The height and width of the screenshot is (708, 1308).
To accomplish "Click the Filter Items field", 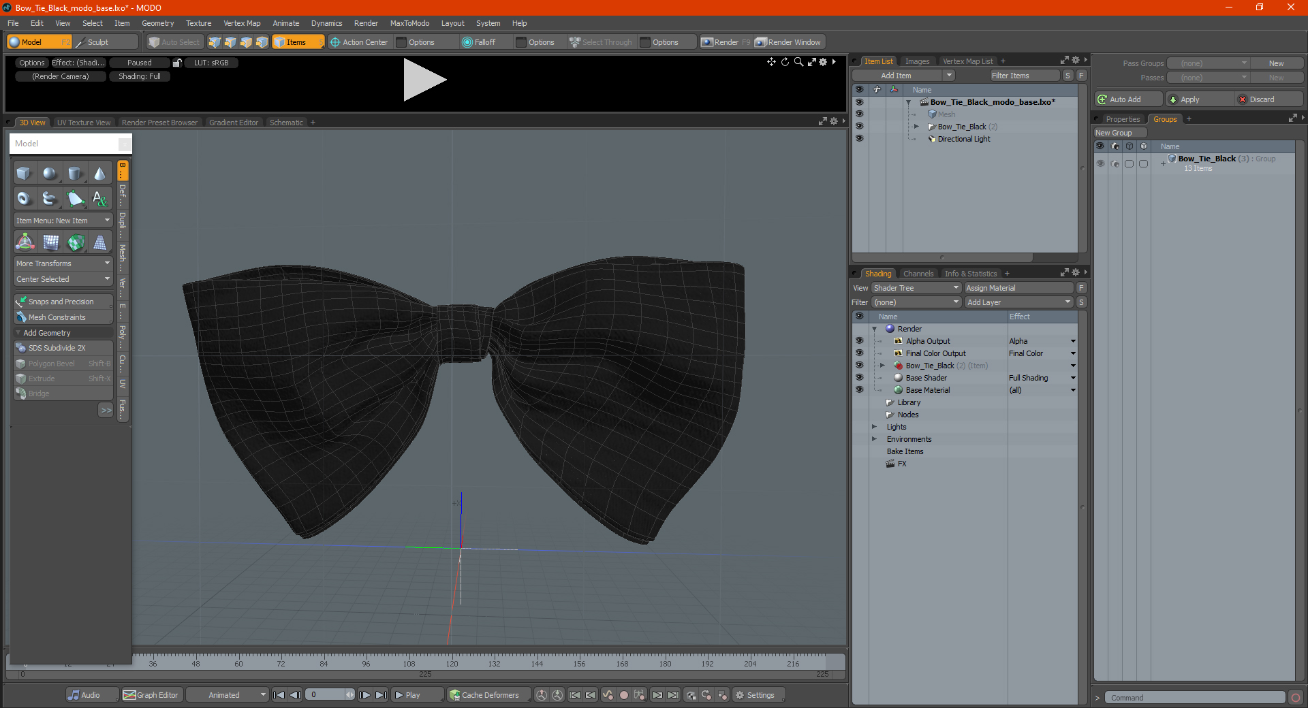I will pos(1024,76).
